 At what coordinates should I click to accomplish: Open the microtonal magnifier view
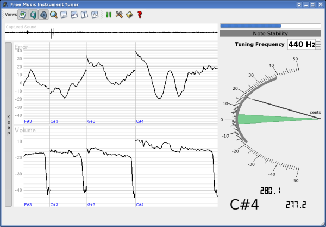pyautogui.click(x=54, y=15)
